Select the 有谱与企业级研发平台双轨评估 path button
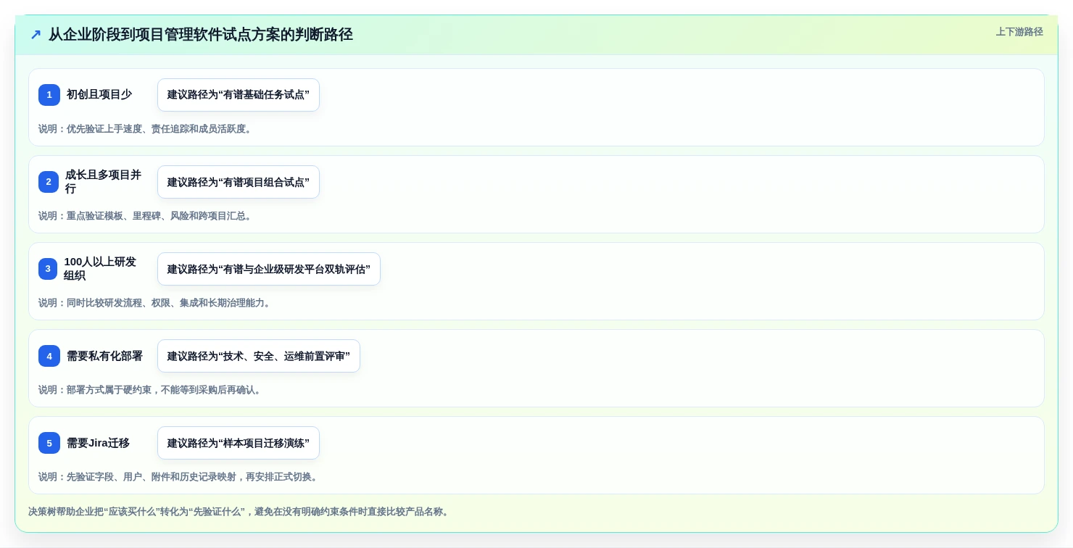 pos(269,269)
